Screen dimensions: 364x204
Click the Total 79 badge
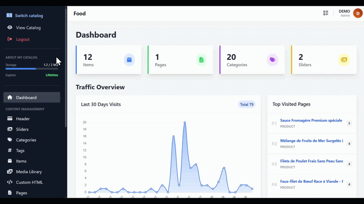coord(247,105)
